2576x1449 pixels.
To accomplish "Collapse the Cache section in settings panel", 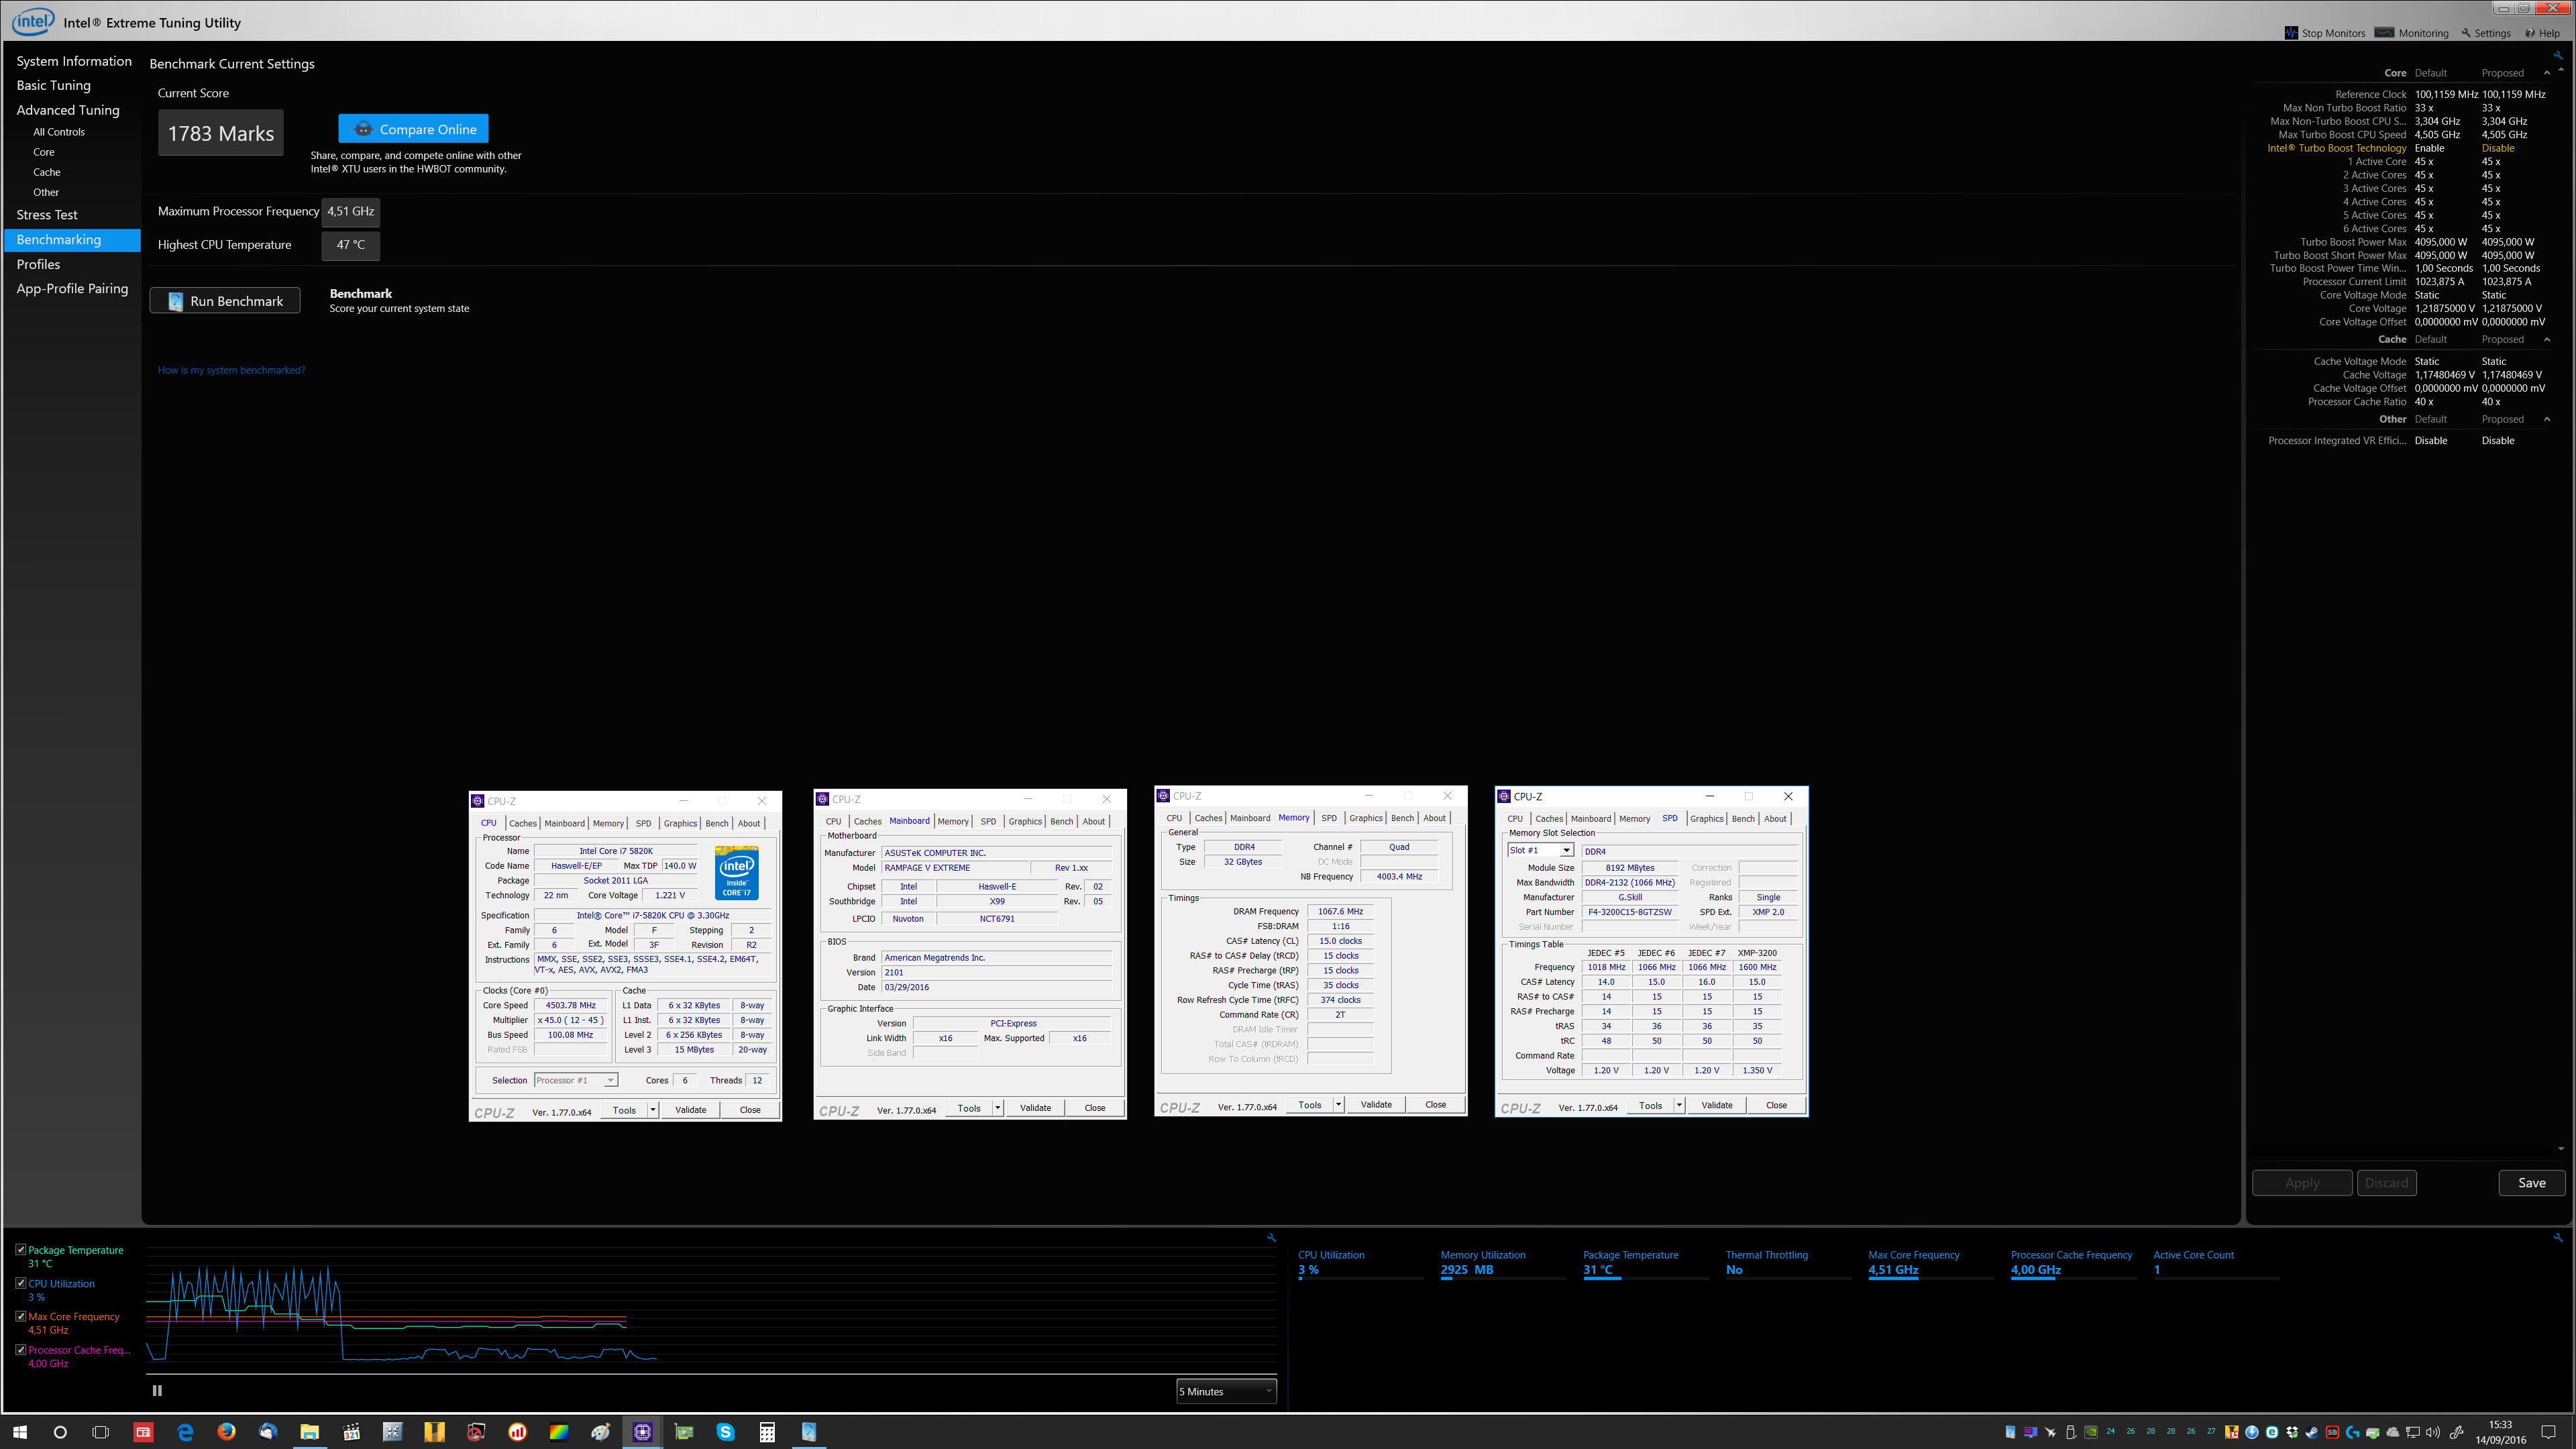I will tap(2547, 339).
